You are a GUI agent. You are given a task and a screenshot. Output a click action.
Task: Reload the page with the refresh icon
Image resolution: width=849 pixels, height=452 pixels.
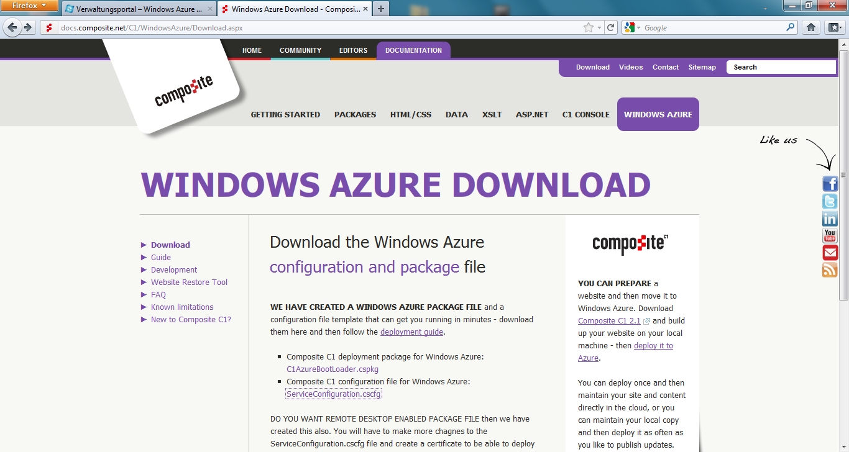611,27
